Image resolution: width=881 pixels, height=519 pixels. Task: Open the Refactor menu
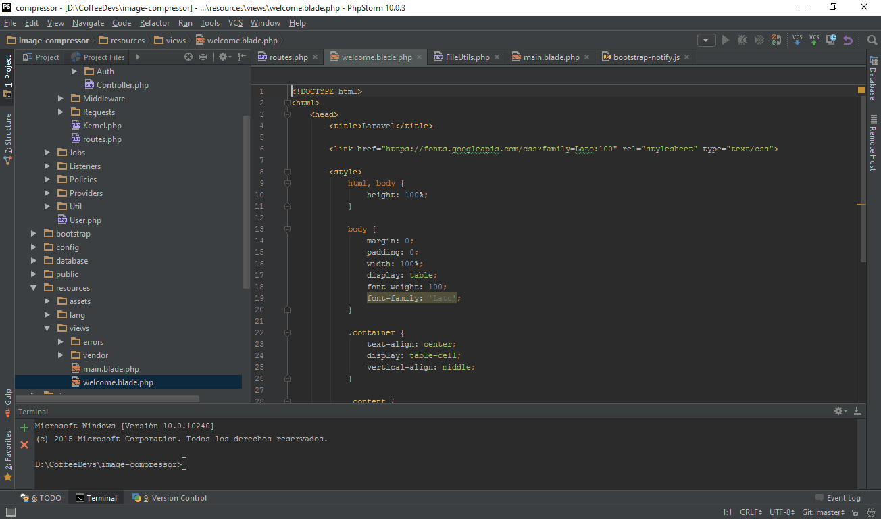point(155,22)
